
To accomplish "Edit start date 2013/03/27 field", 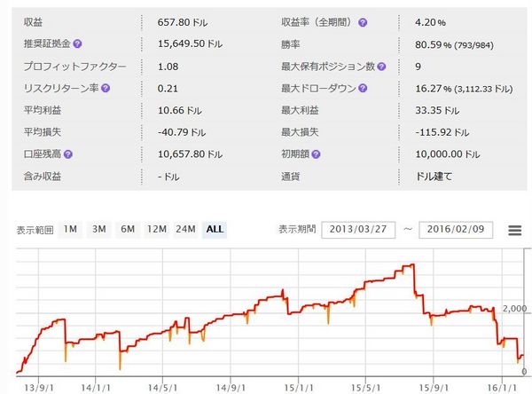I will tap(358, 230).
